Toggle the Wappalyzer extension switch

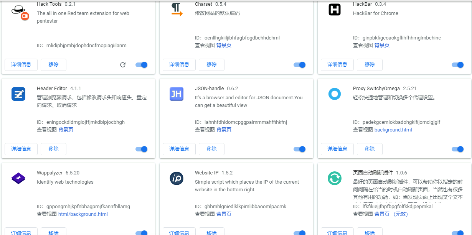[x=142, y=233]
